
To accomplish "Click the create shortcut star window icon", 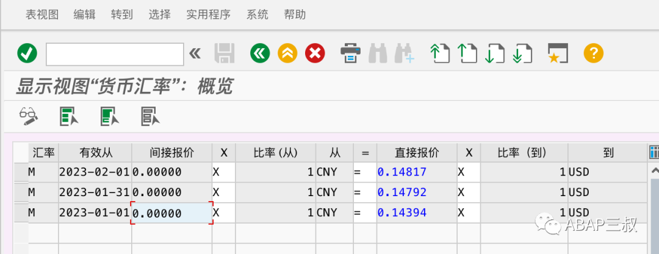I will pyautogui.click(x=558, y=54).
